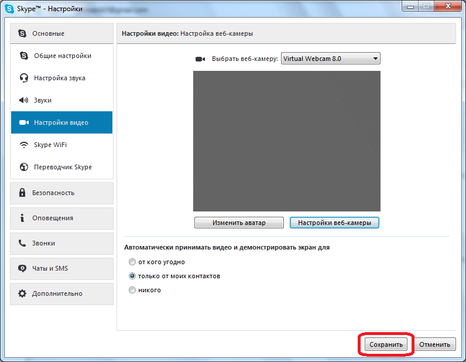Click the globe icon for Переводчик Skype
466x362 pixels.
tap(24, 167)
